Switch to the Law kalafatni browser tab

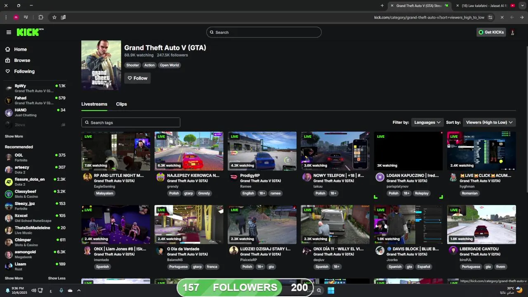pyautogui.click(x=483, y=6)
